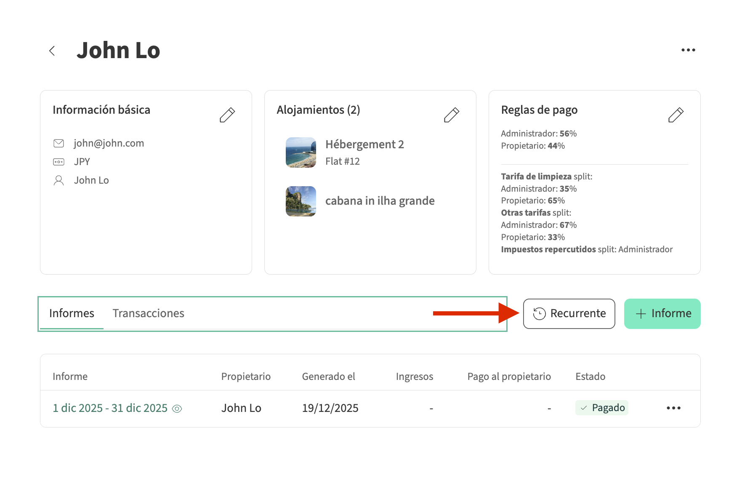Create a new report with Informe button
Viewport: 750px width, 481px height.
pyautogui.click(x=662, y=314)
